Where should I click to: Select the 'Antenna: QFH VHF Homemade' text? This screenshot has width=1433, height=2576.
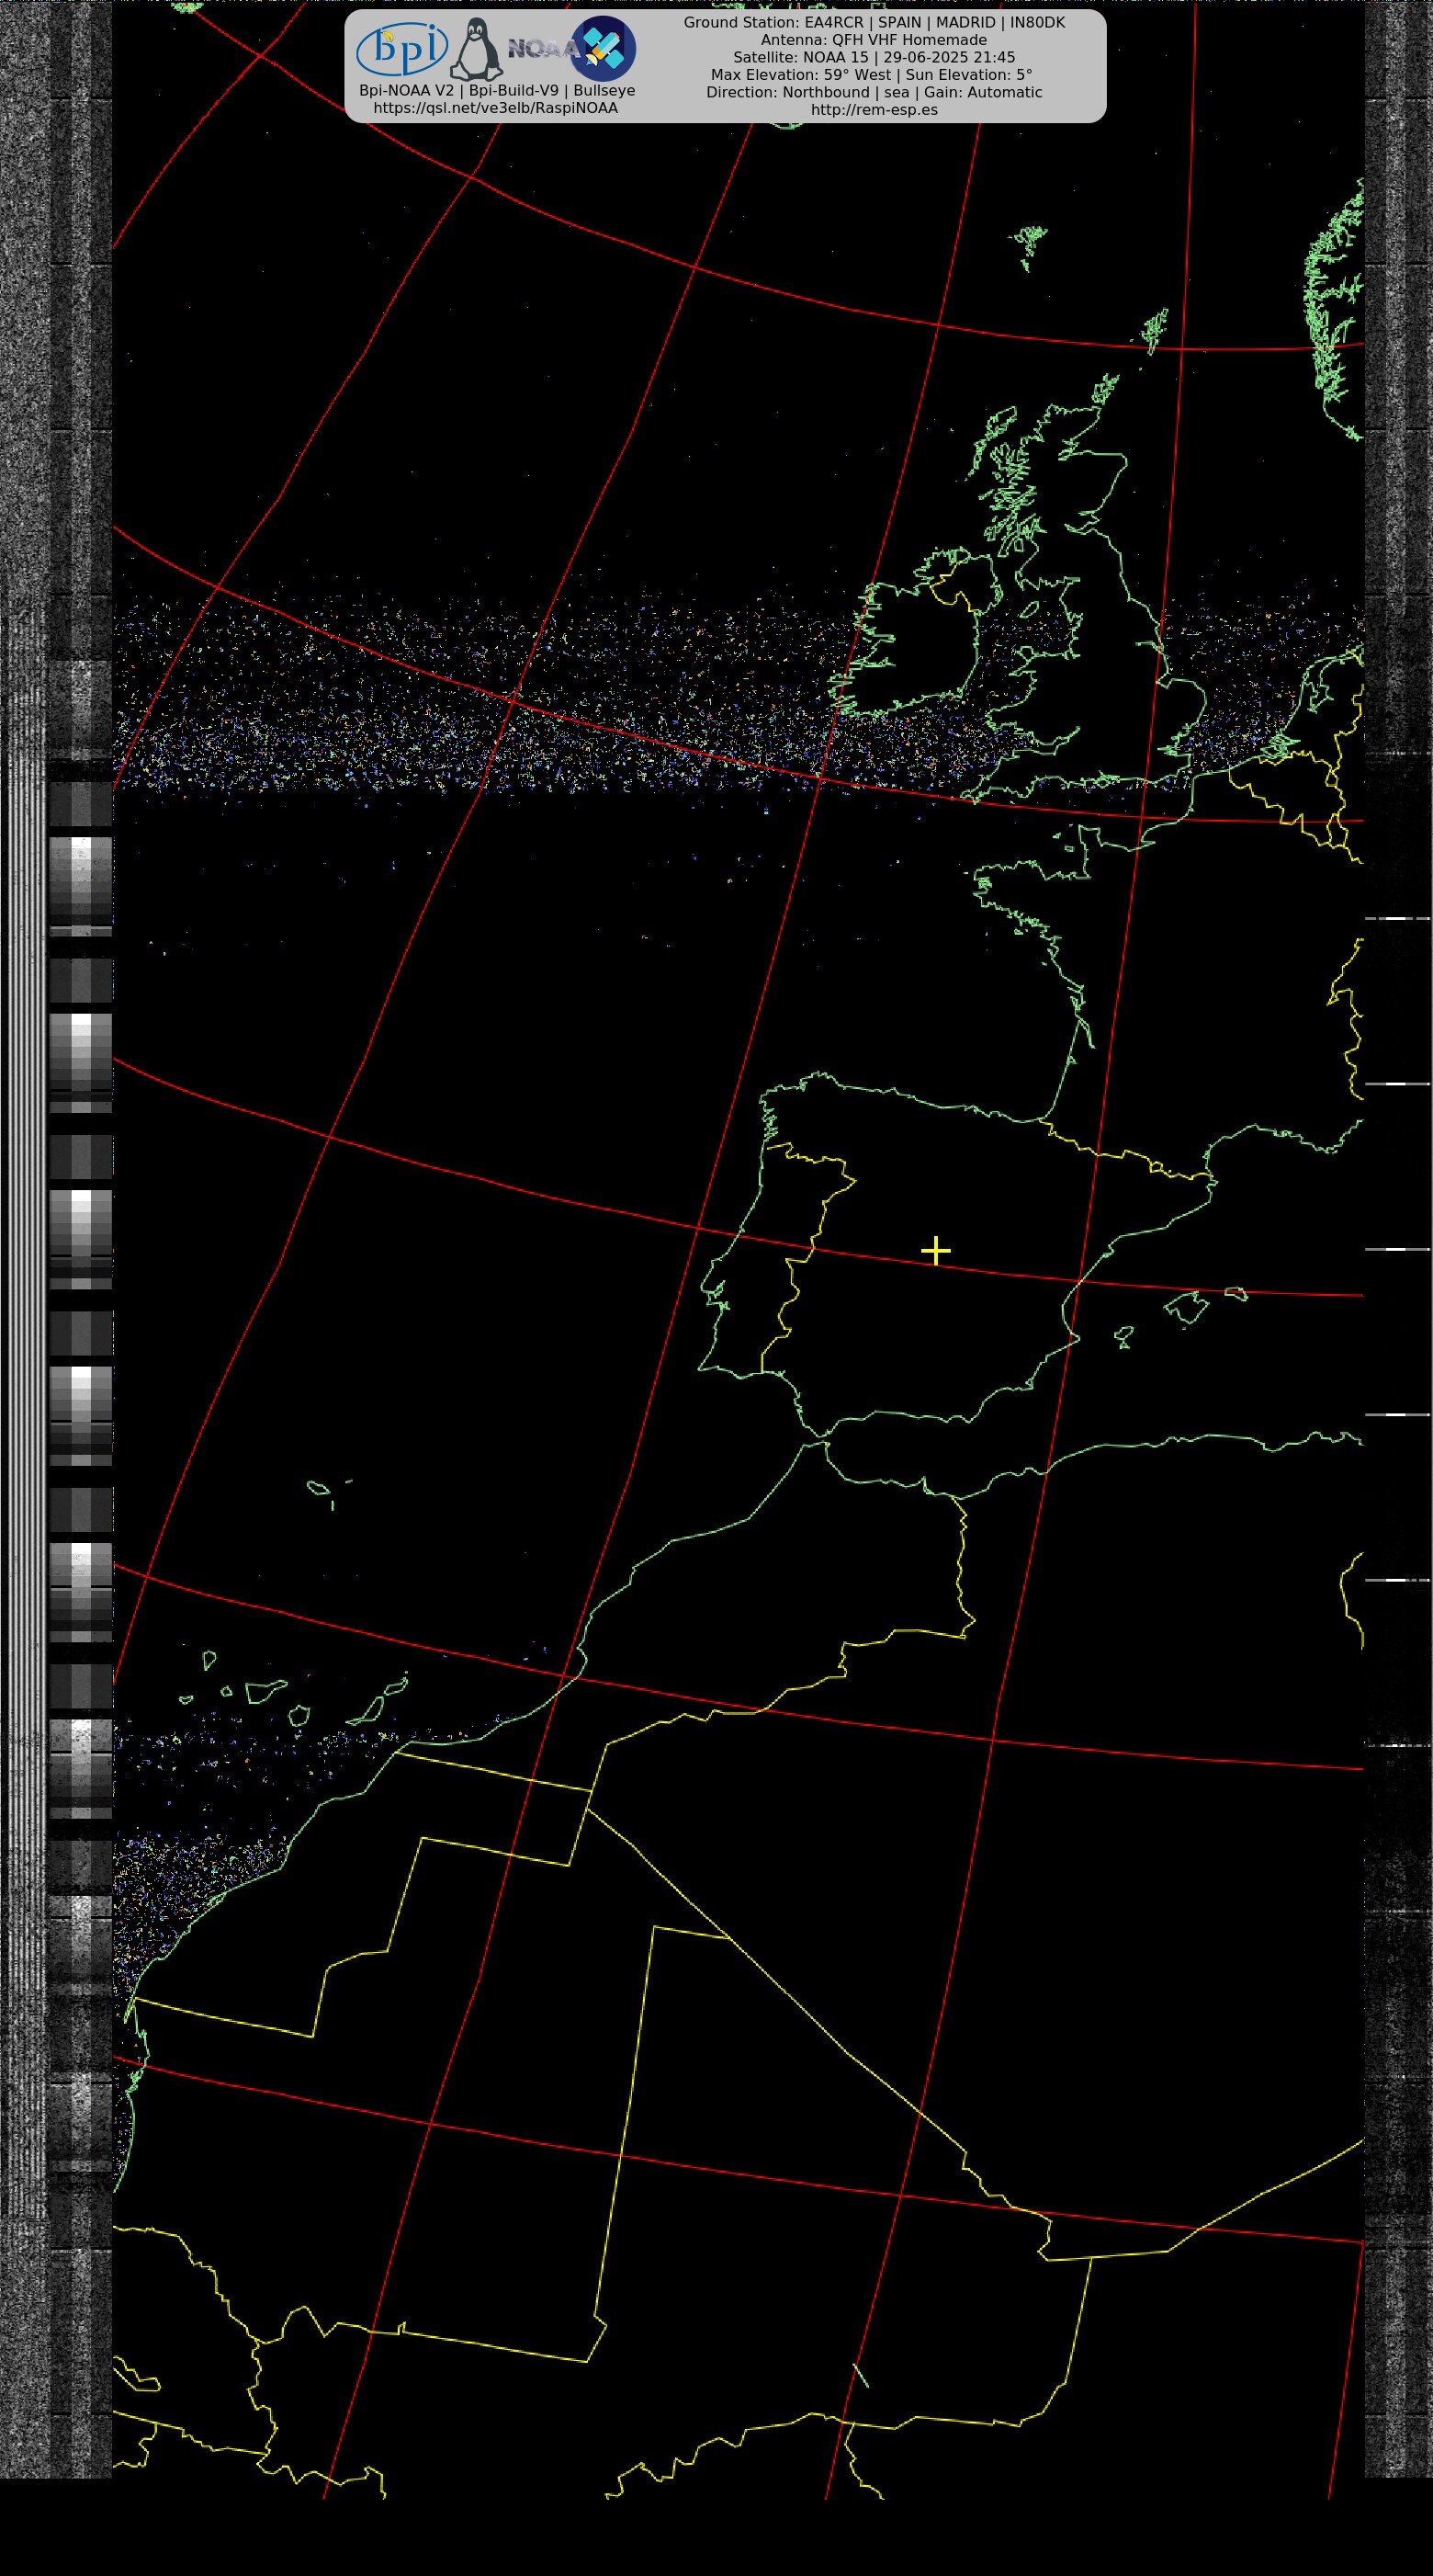coord(874,40)
